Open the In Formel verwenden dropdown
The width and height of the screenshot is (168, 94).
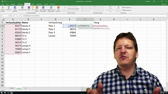click(x=73, y=9)
